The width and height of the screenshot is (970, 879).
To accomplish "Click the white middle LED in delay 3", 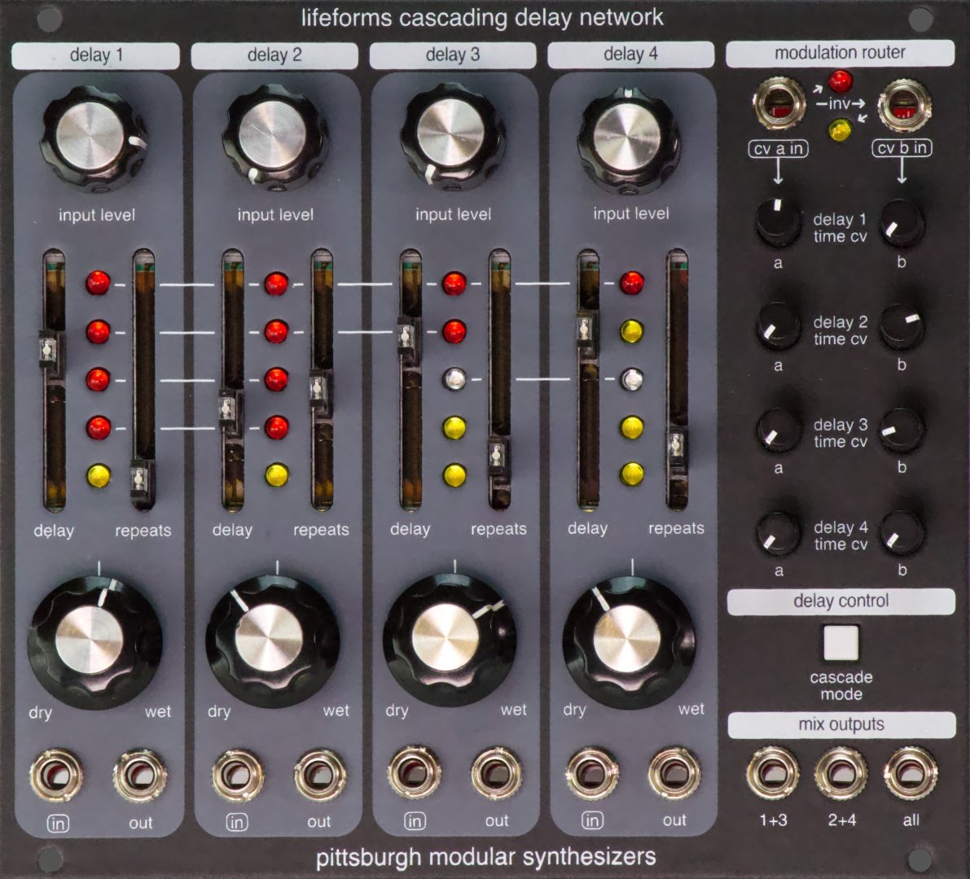I will pos(454,378).
